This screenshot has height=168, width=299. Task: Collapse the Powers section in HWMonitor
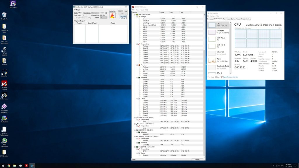pyautogui.click(x=137, y=65)
